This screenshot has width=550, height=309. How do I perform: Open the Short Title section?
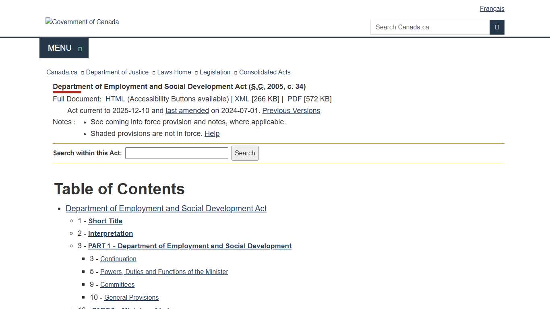tap(105, 221)
